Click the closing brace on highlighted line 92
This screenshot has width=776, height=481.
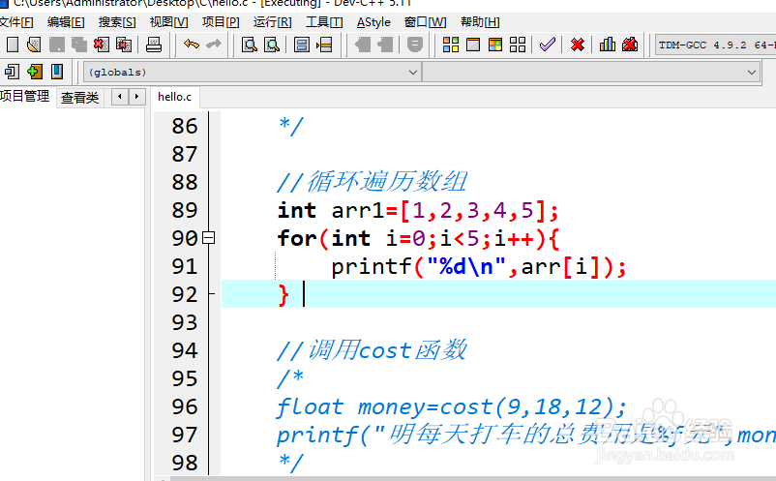tap(284, 295)
